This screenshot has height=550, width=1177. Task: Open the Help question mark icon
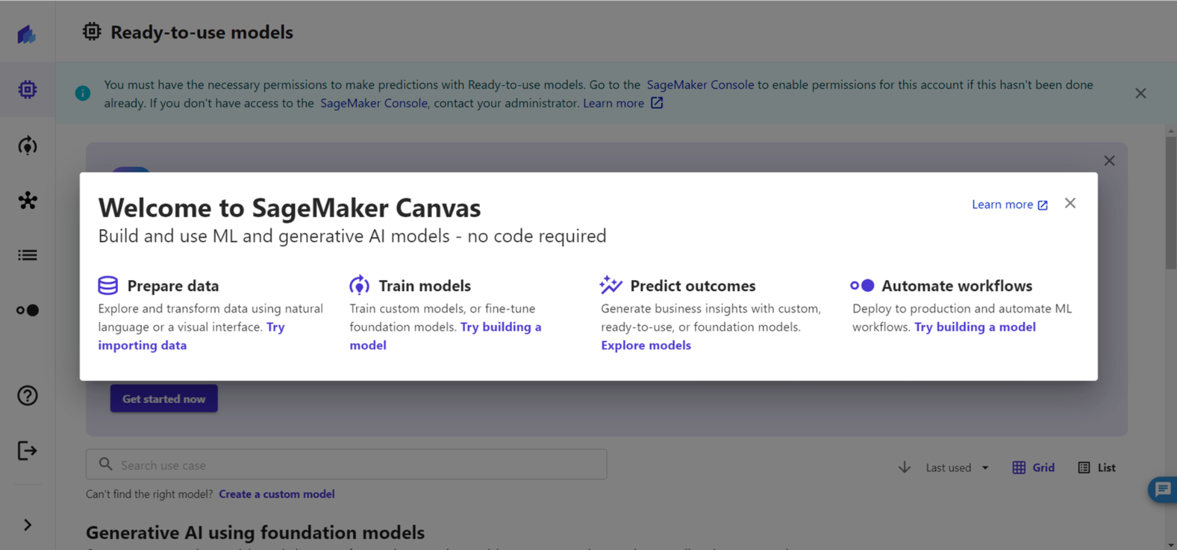tap(27, 395)
